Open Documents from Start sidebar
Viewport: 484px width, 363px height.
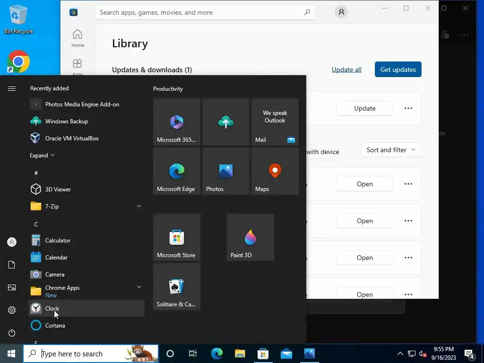(12, 265)
